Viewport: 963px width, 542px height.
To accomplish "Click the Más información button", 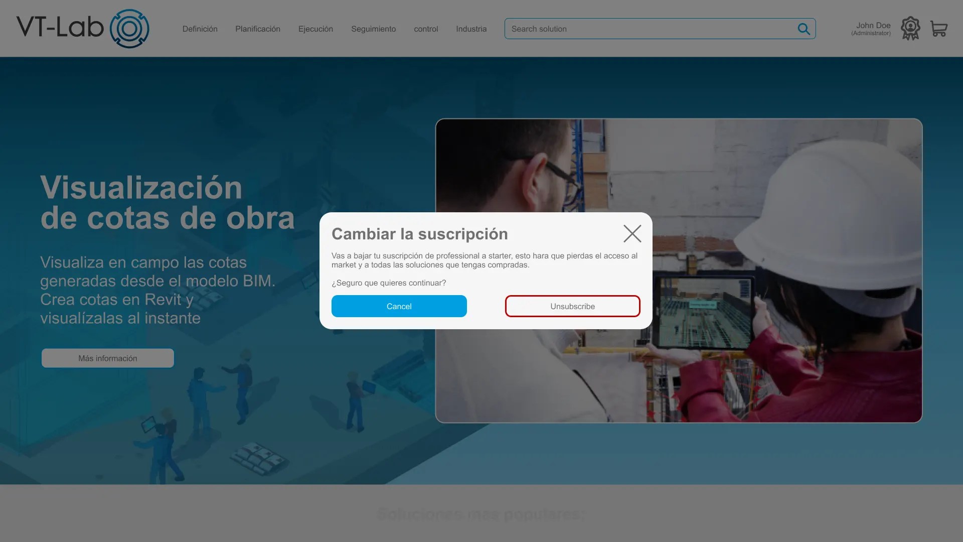I will 108,358.
